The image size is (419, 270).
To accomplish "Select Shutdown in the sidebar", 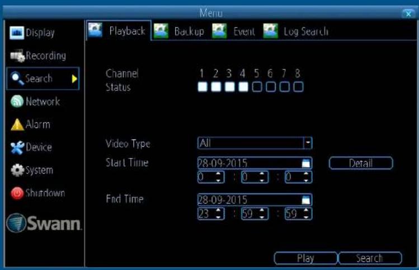I will tap(38, 193).
